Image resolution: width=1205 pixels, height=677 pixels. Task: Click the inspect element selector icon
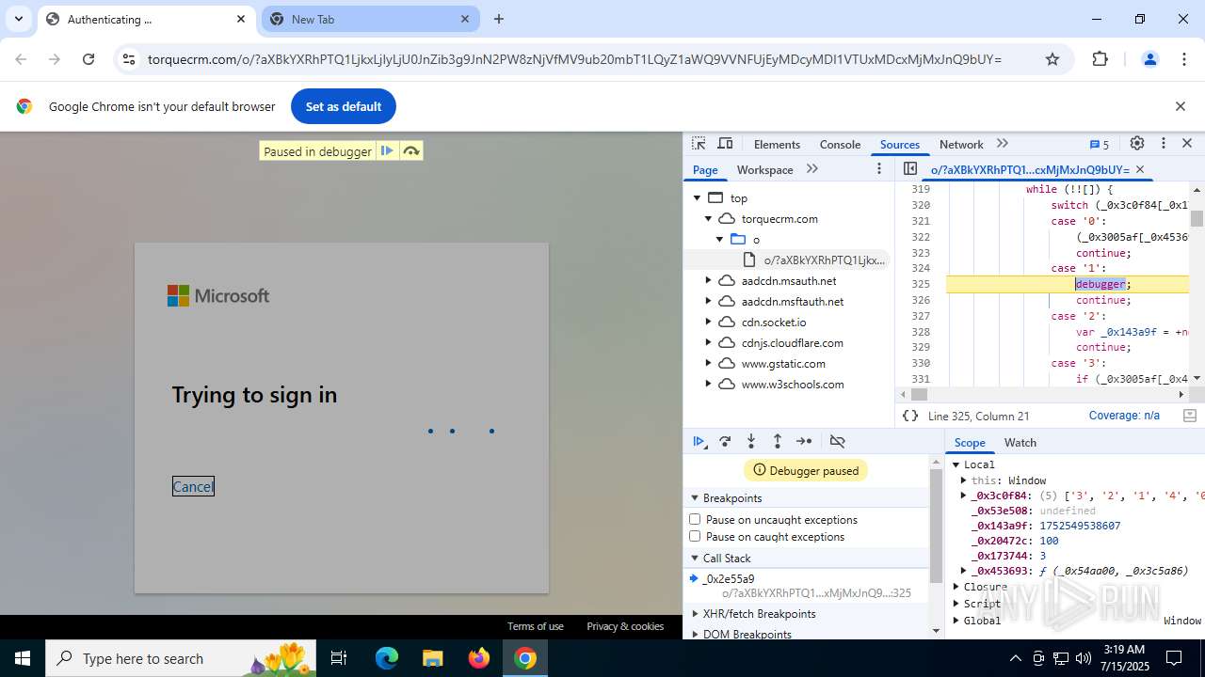pyautogui.click(x=699, y=144)
